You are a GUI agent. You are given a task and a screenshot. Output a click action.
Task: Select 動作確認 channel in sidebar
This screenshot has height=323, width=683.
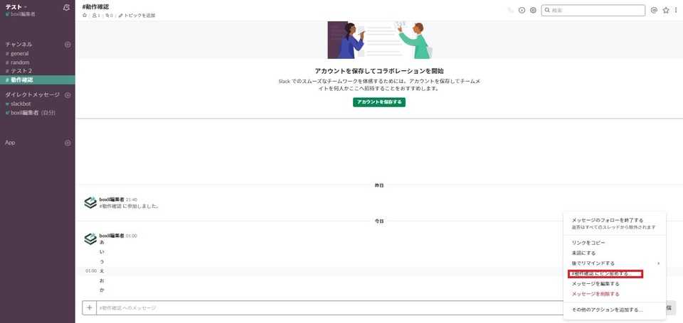38,80
